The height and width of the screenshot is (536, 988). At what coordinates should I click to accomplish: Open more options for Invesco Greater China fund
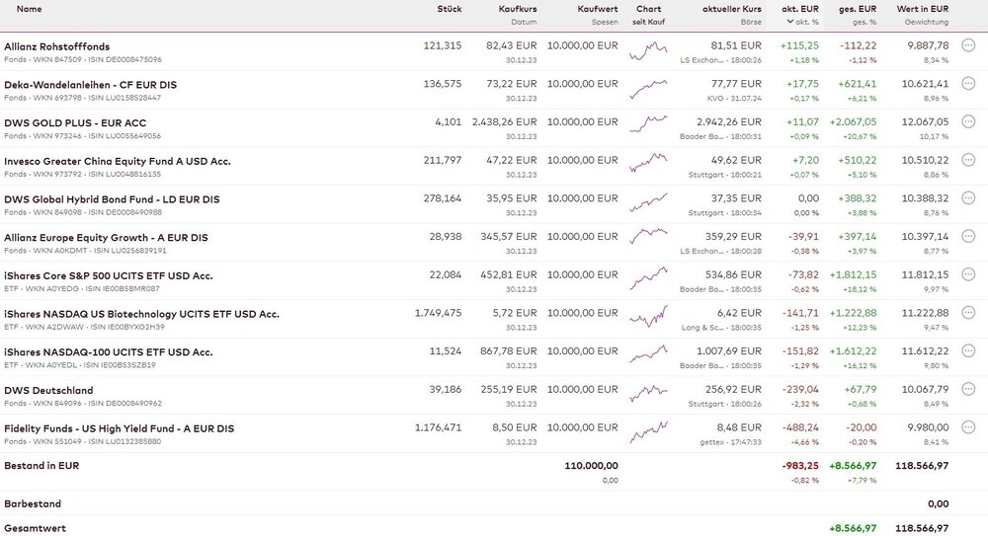967,160
